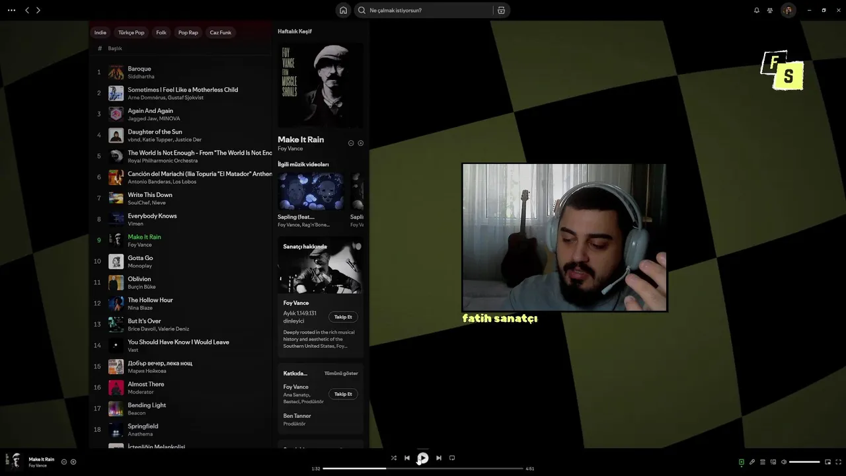Viewport: 846px width, 476px height.
Task: Open the notifications bell
Action: point(757,10)
